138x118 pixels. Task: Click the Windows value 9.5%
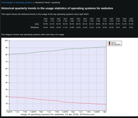[x=118, y=27]
